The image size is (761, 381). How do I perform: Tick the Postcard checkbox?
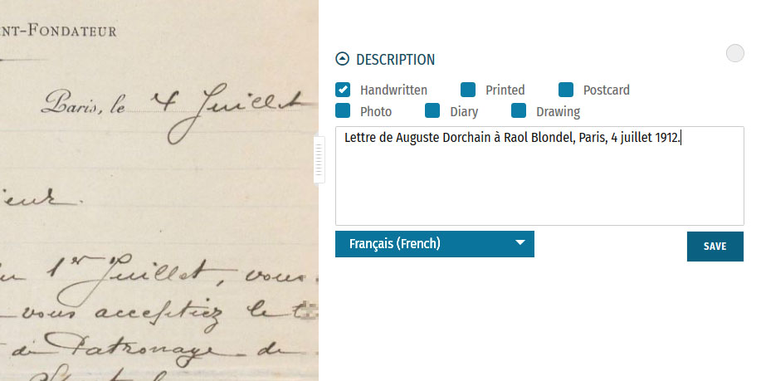click(566, 90)
